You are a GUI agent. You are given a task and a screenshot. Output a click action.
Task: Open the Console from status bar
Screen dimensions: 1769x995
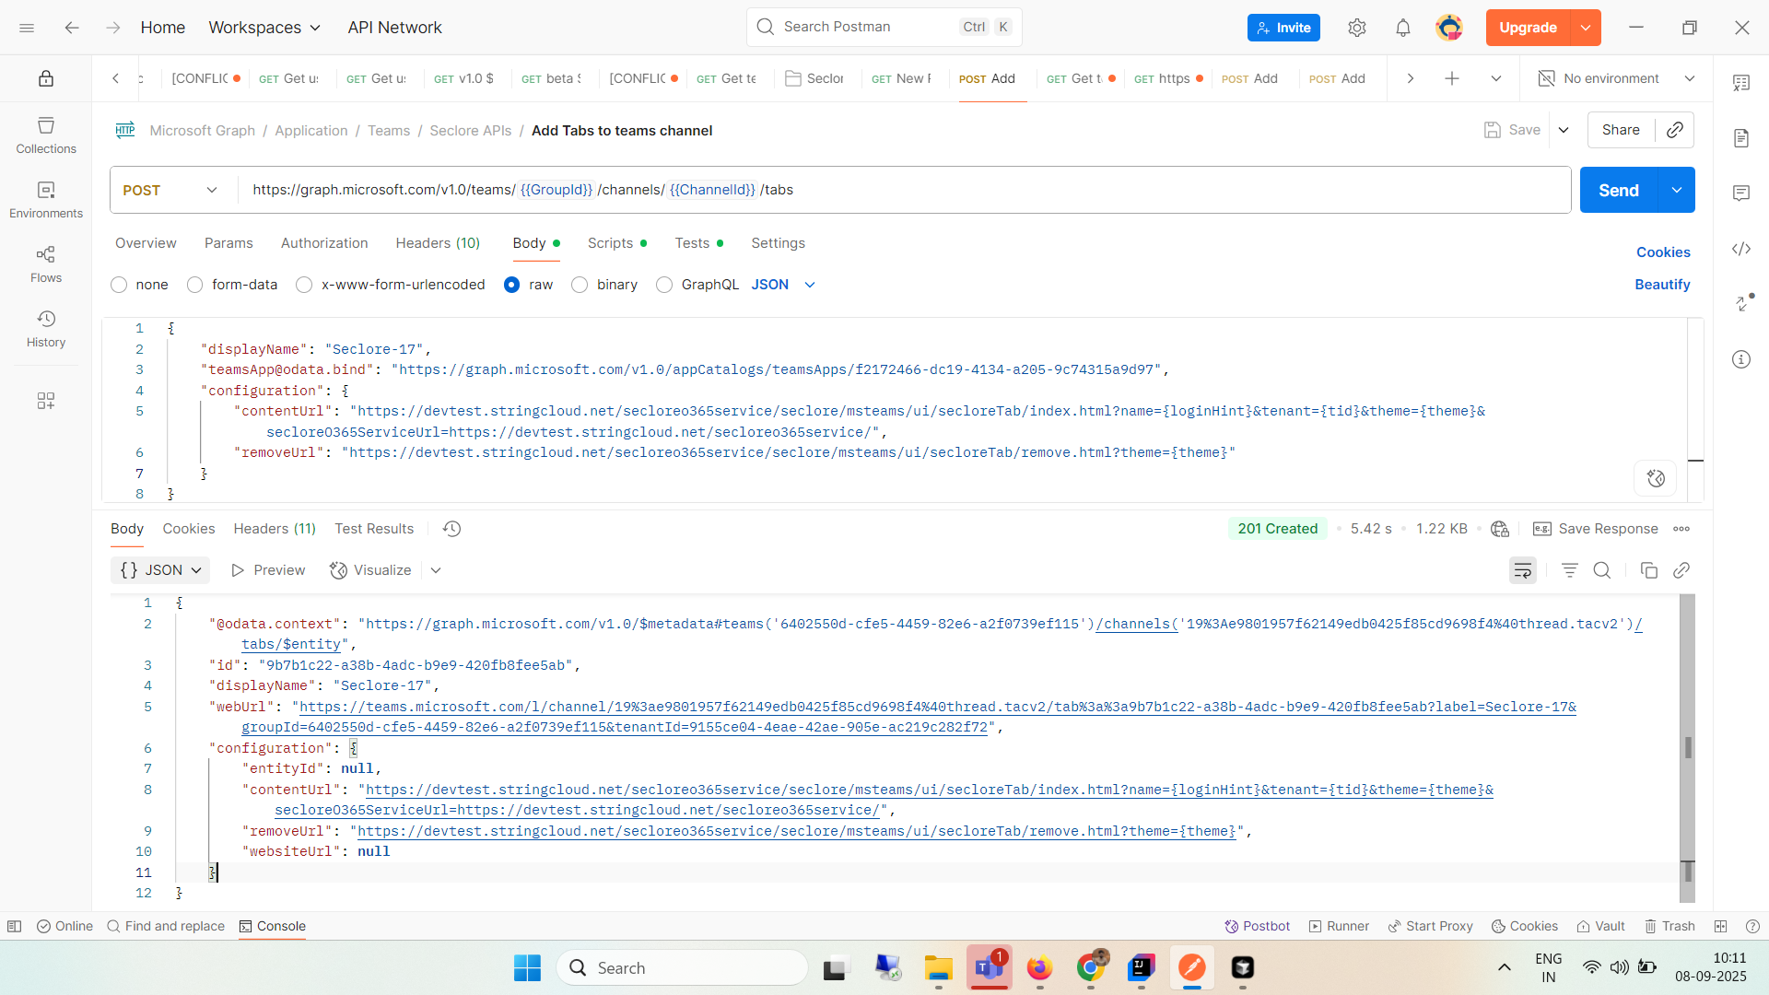point(272,926)
